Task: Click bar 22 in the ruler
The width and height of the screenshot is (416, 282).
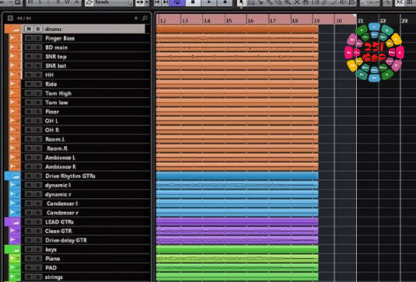Action: pos(383,20)
